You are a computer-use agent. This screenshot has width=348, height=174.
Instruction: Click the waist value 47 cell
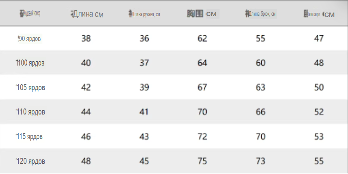[x=319, y=39]
